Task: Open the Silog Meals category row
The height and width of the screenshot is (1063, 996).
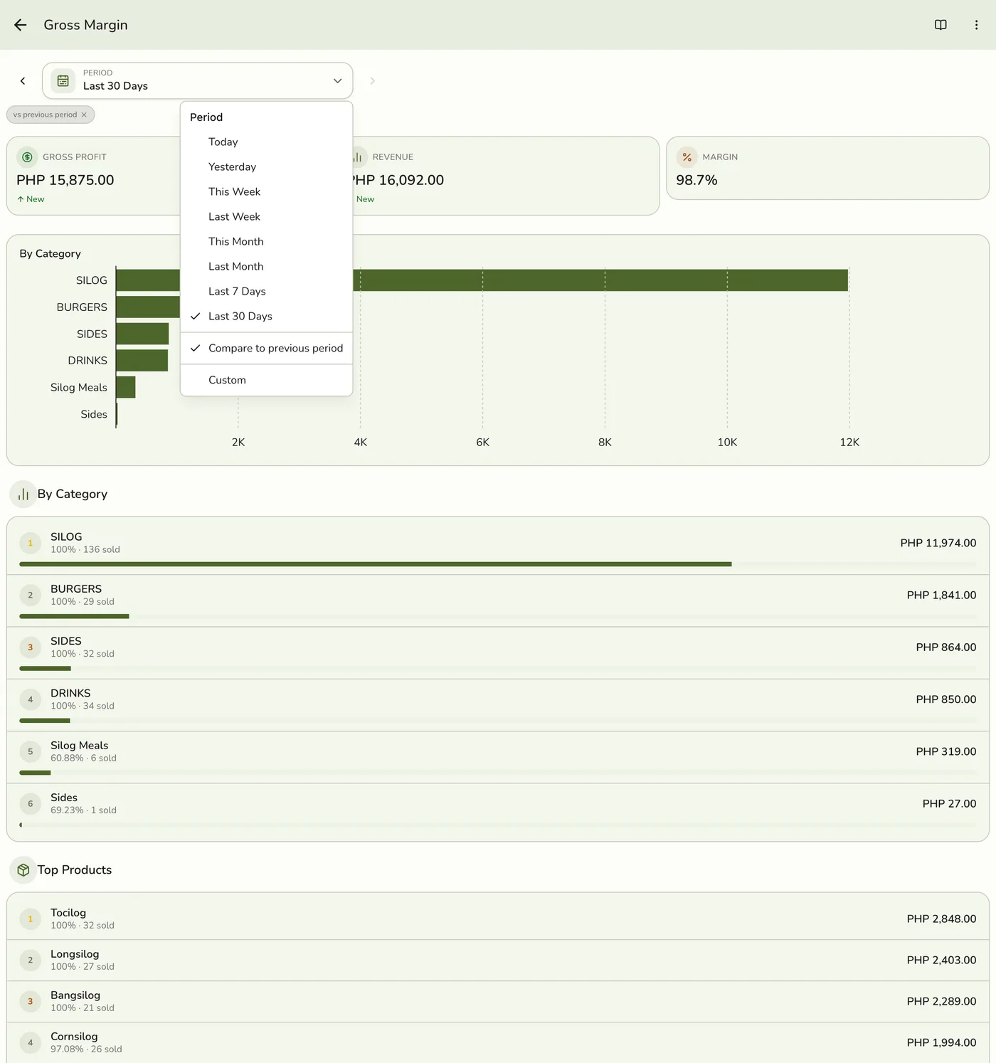Action: coord(498,758)
